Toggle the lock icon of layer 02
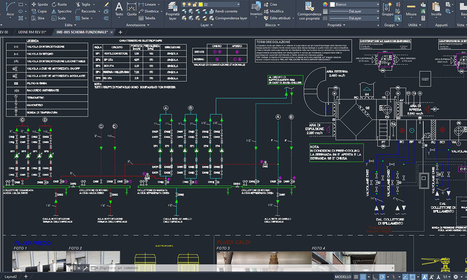This screenshot has height=280, width=467. click(195, 4)
